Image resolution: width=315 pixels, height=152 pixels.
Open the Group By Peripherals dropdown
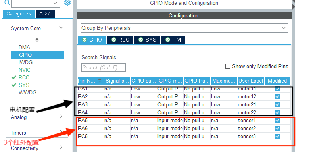184,28
